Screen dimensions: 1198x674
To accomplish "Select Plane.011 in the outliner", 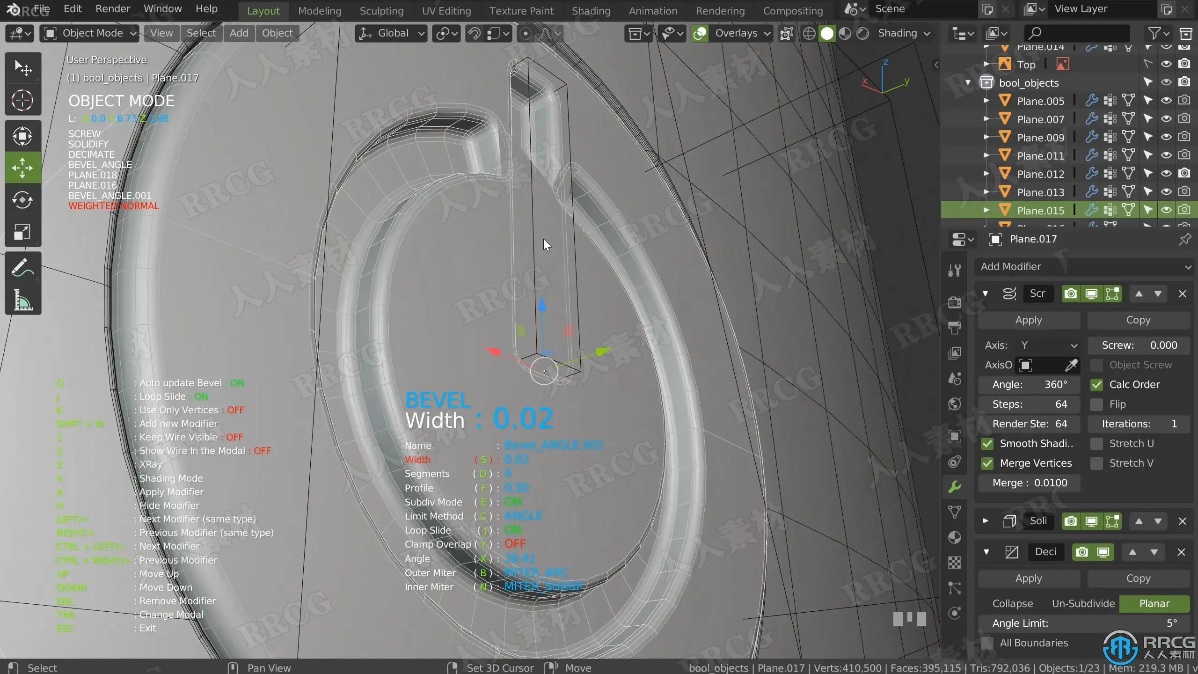I will (x=1040, y=156).
